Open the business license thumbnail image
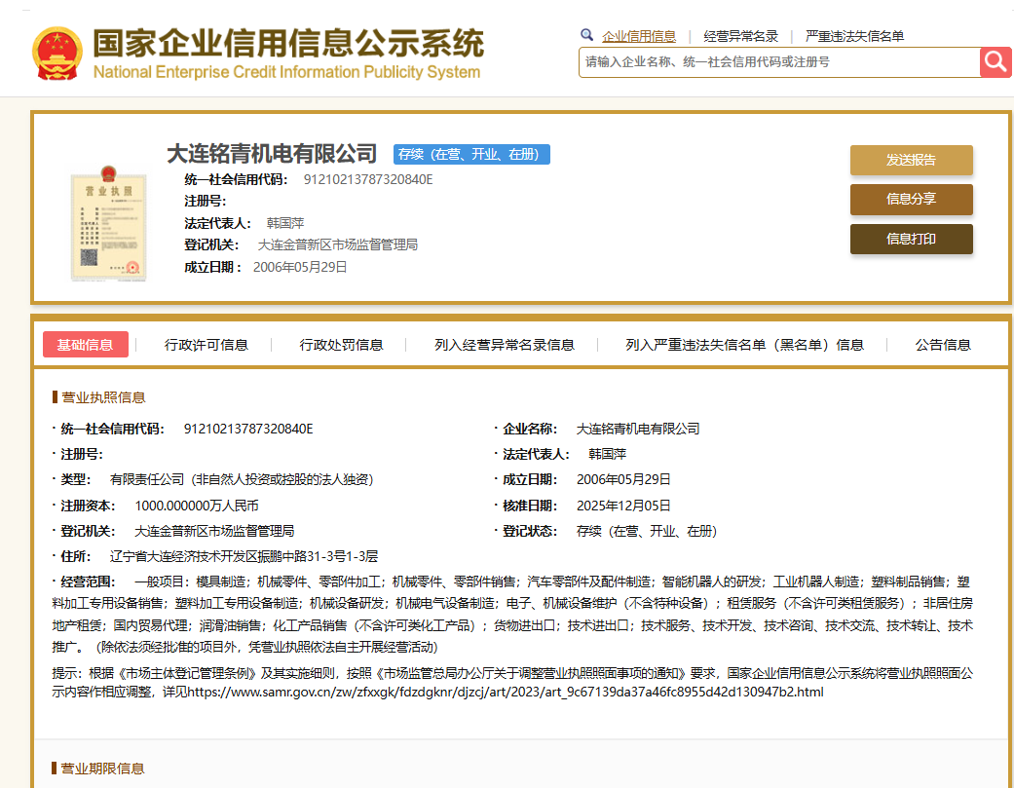Screen dimensions: 1014x788 (109, 224)
